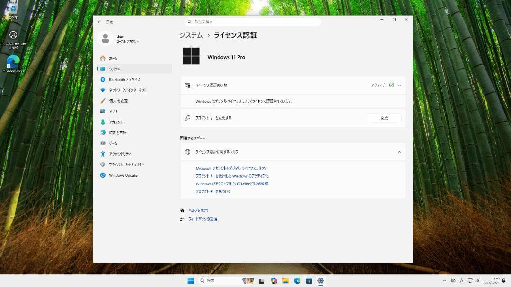Open File Explorer from the taskbar

[x=285, y=280]
